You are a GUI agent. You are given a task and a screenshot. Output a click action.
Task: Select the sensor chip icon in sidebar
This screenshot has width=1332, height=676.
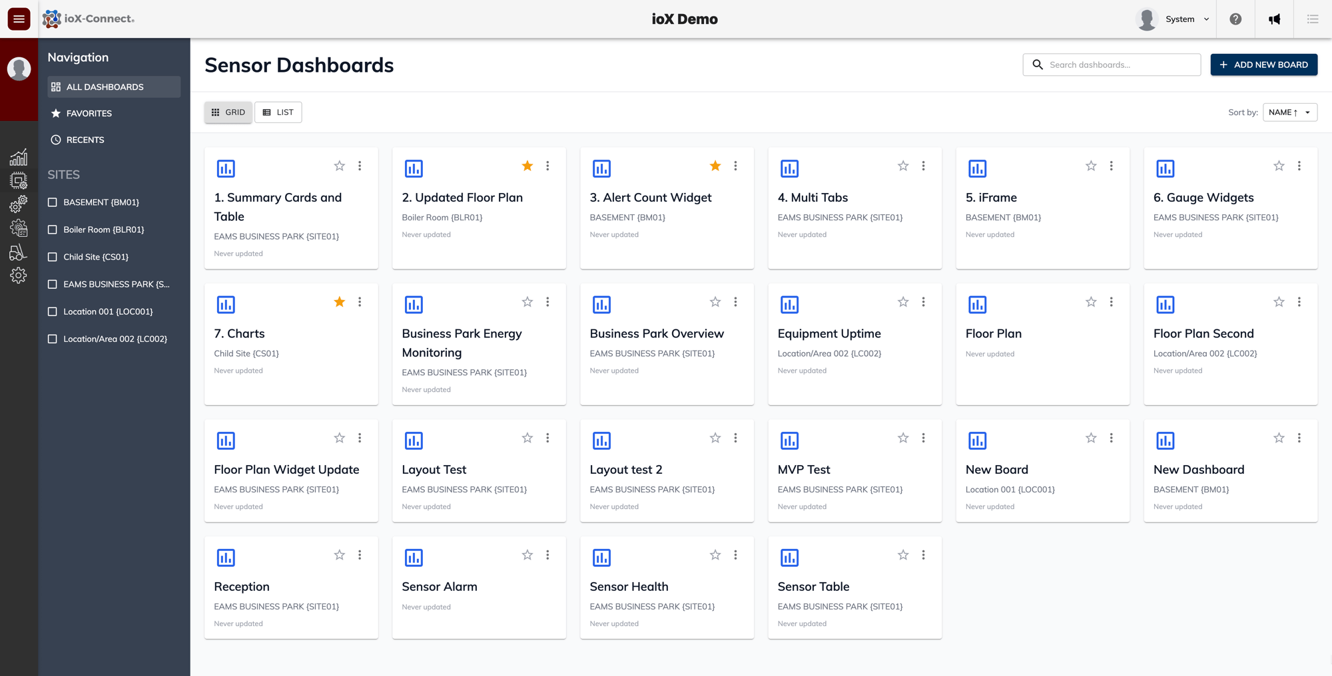(x=19, y=180)
